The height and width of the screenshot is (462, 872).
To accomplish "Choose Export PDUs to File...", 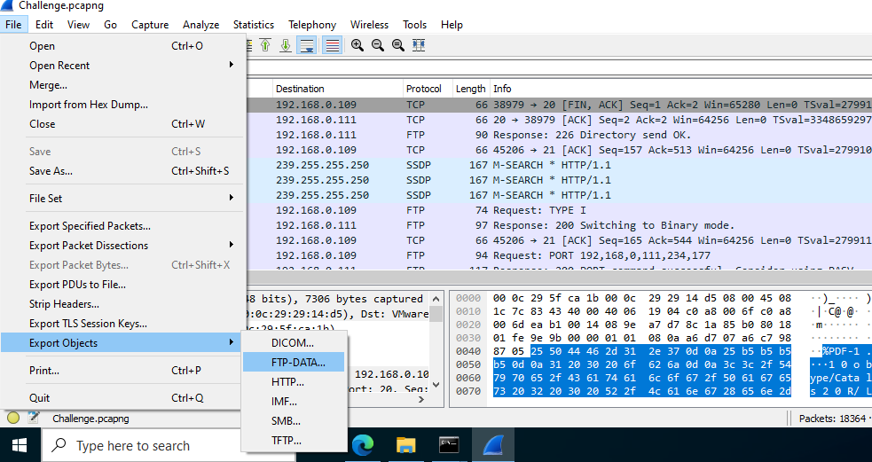I will pyautogui.click(x=122, y=284).
